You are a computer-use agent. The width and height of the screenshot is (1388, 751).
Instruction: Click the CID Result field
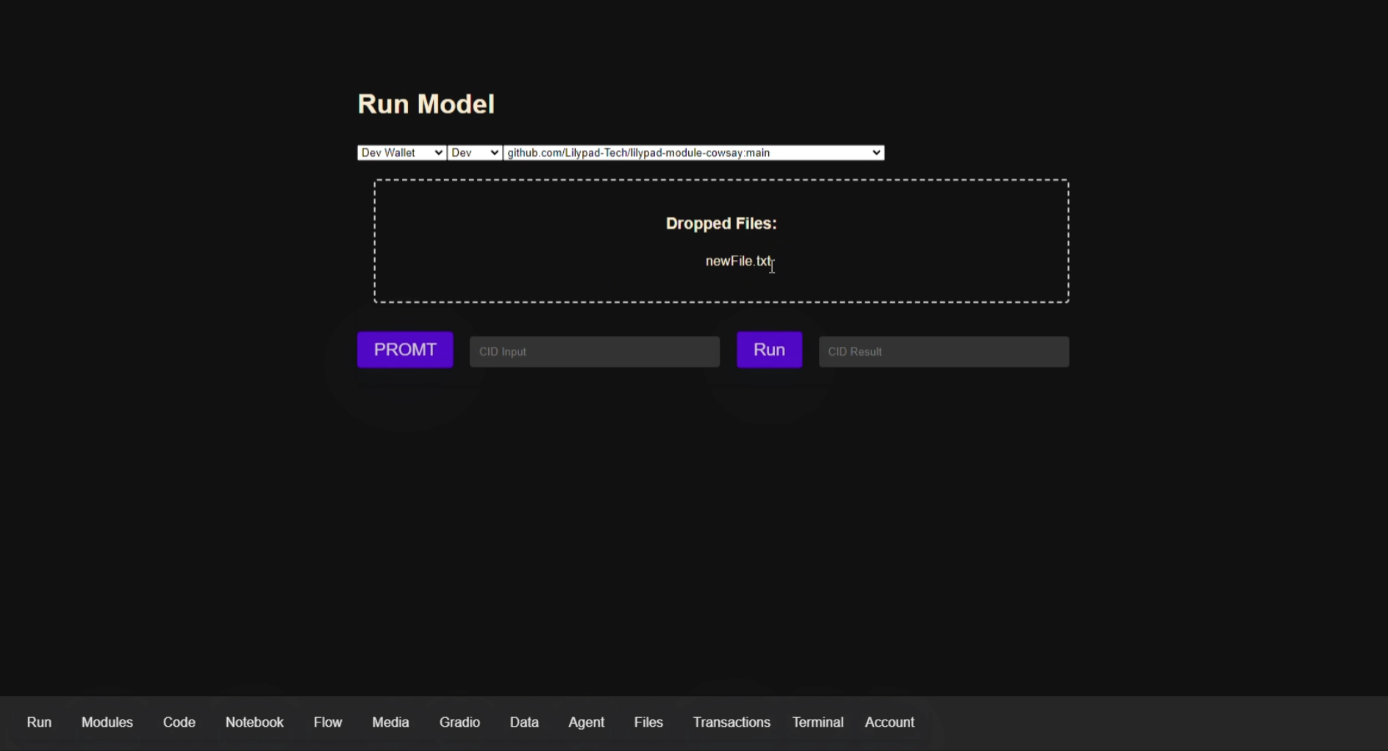click(943, 352)
